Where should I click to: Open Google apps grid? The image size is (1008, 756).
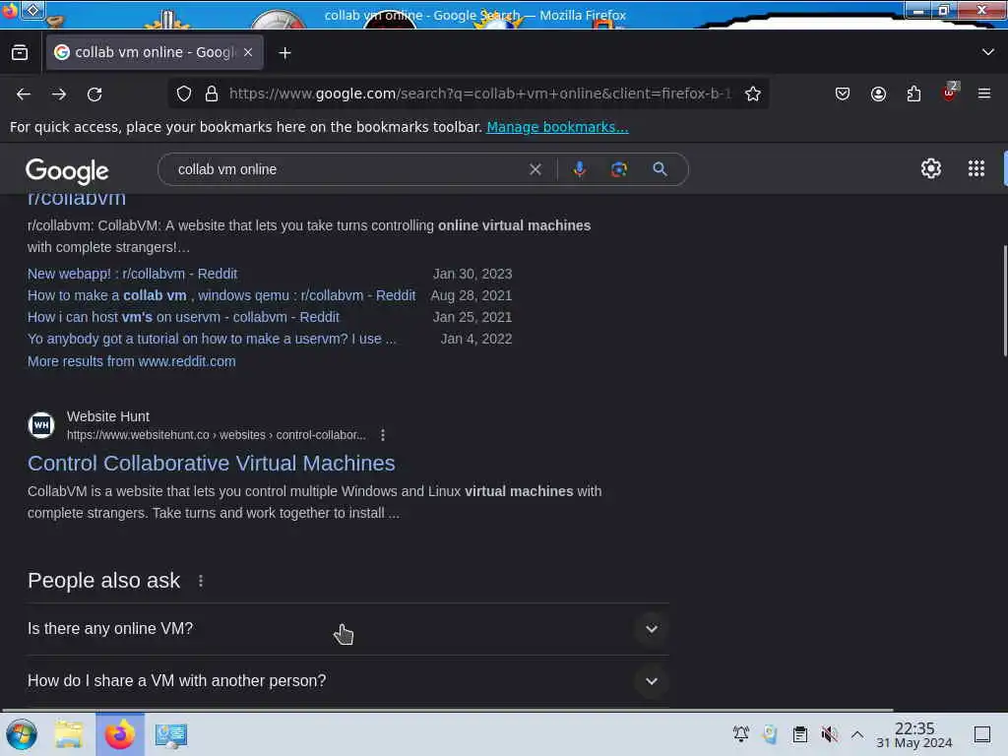pyautogui.click(x=976, y=168)
